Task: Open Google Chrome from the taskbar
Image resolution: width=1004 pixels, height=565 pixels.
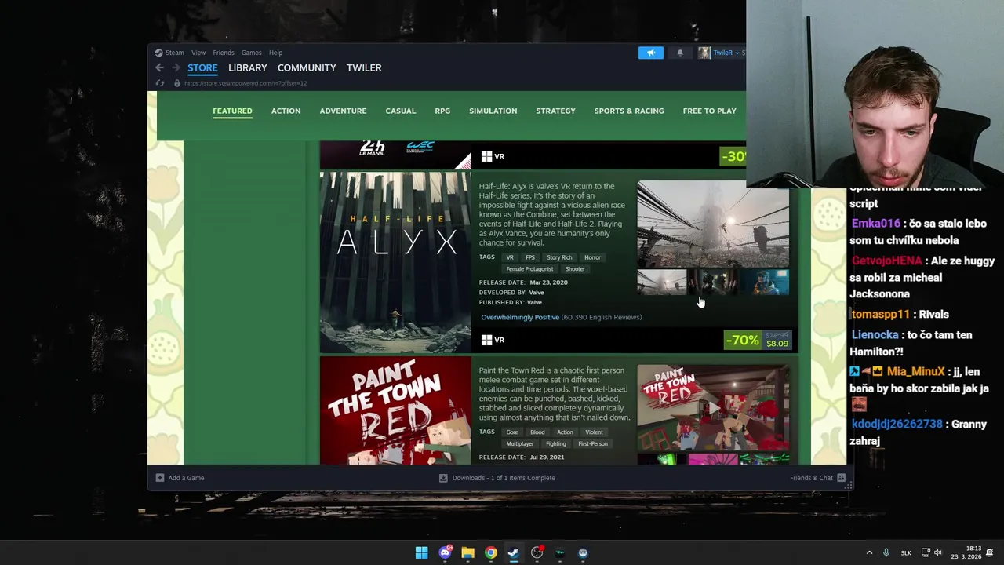Action: point(490,553)
